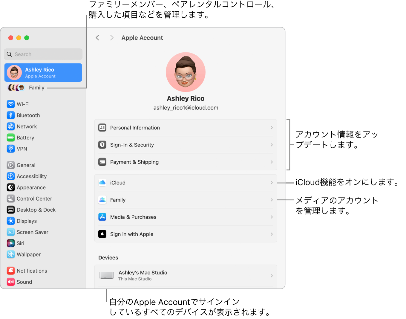Open Ashley Rico's Apple Account sidebar entry
Viewport: 406px width, 319px height.
point(43,72)
